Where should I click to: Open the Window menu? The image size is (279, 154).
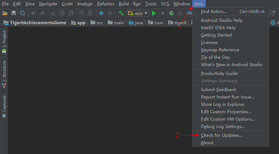pos(182,4)
